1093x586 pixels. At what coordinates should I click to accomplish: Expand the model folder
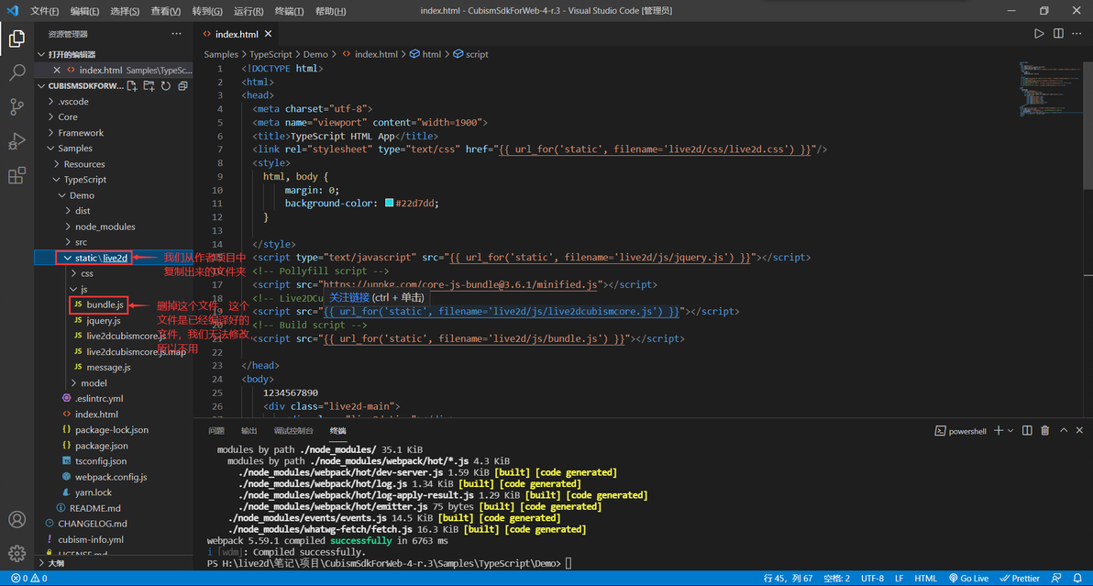(114, 382)
